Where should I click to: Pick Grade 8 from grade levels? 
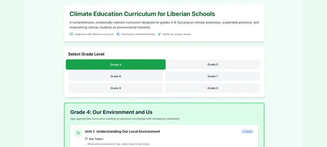coord(116,88)
